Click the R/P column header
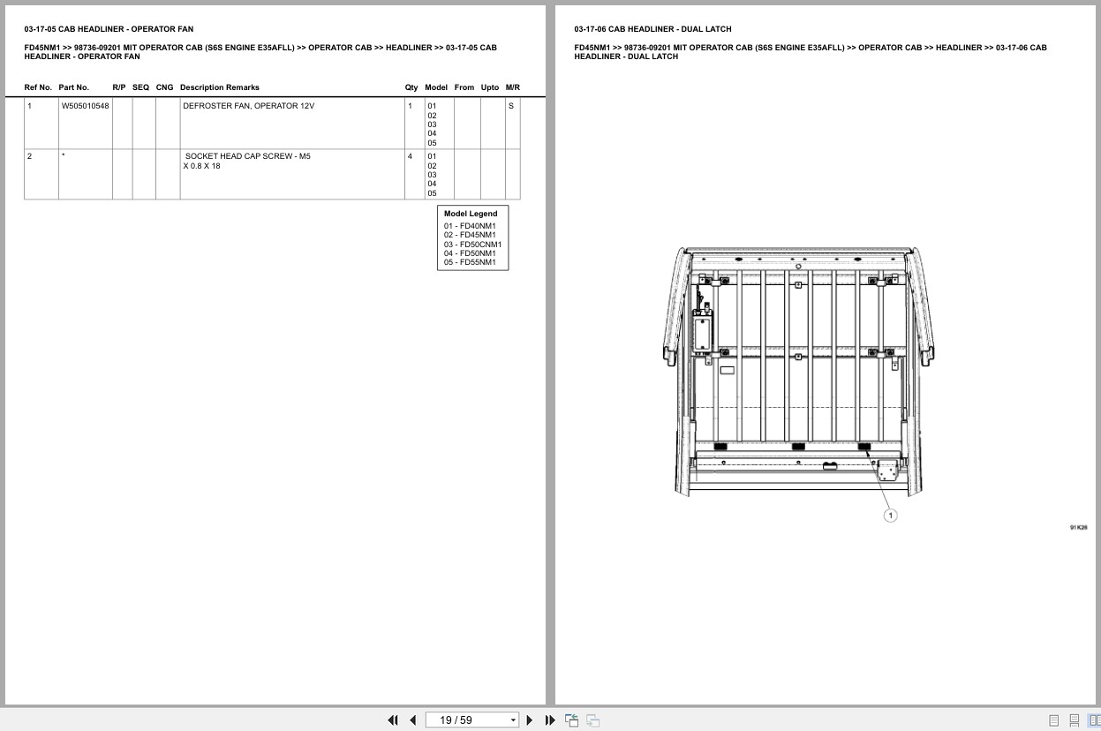 click(119, 87)
